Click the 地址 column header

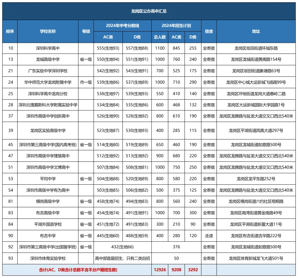click(257, 31)
